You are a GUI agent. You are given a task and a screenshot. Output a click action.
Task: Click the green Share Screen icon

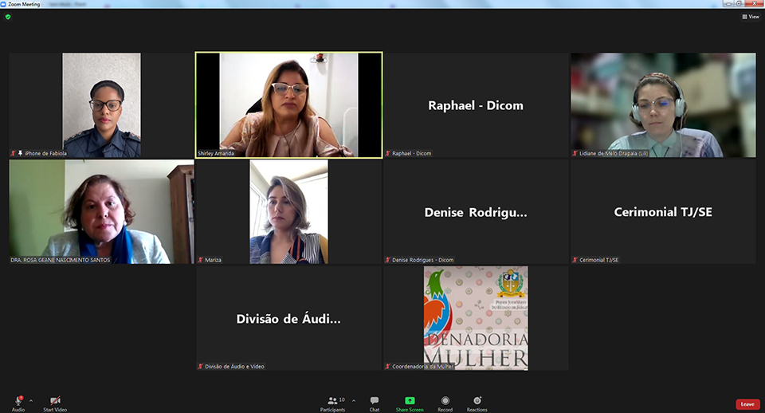(410, 401)
